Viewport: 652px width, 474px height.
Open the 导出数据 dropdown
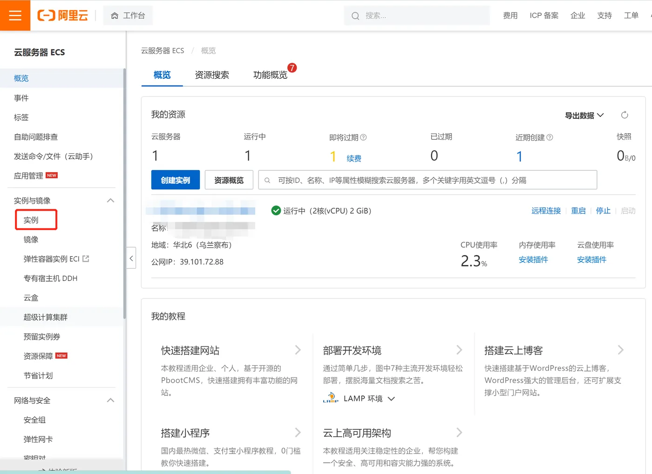584,115
